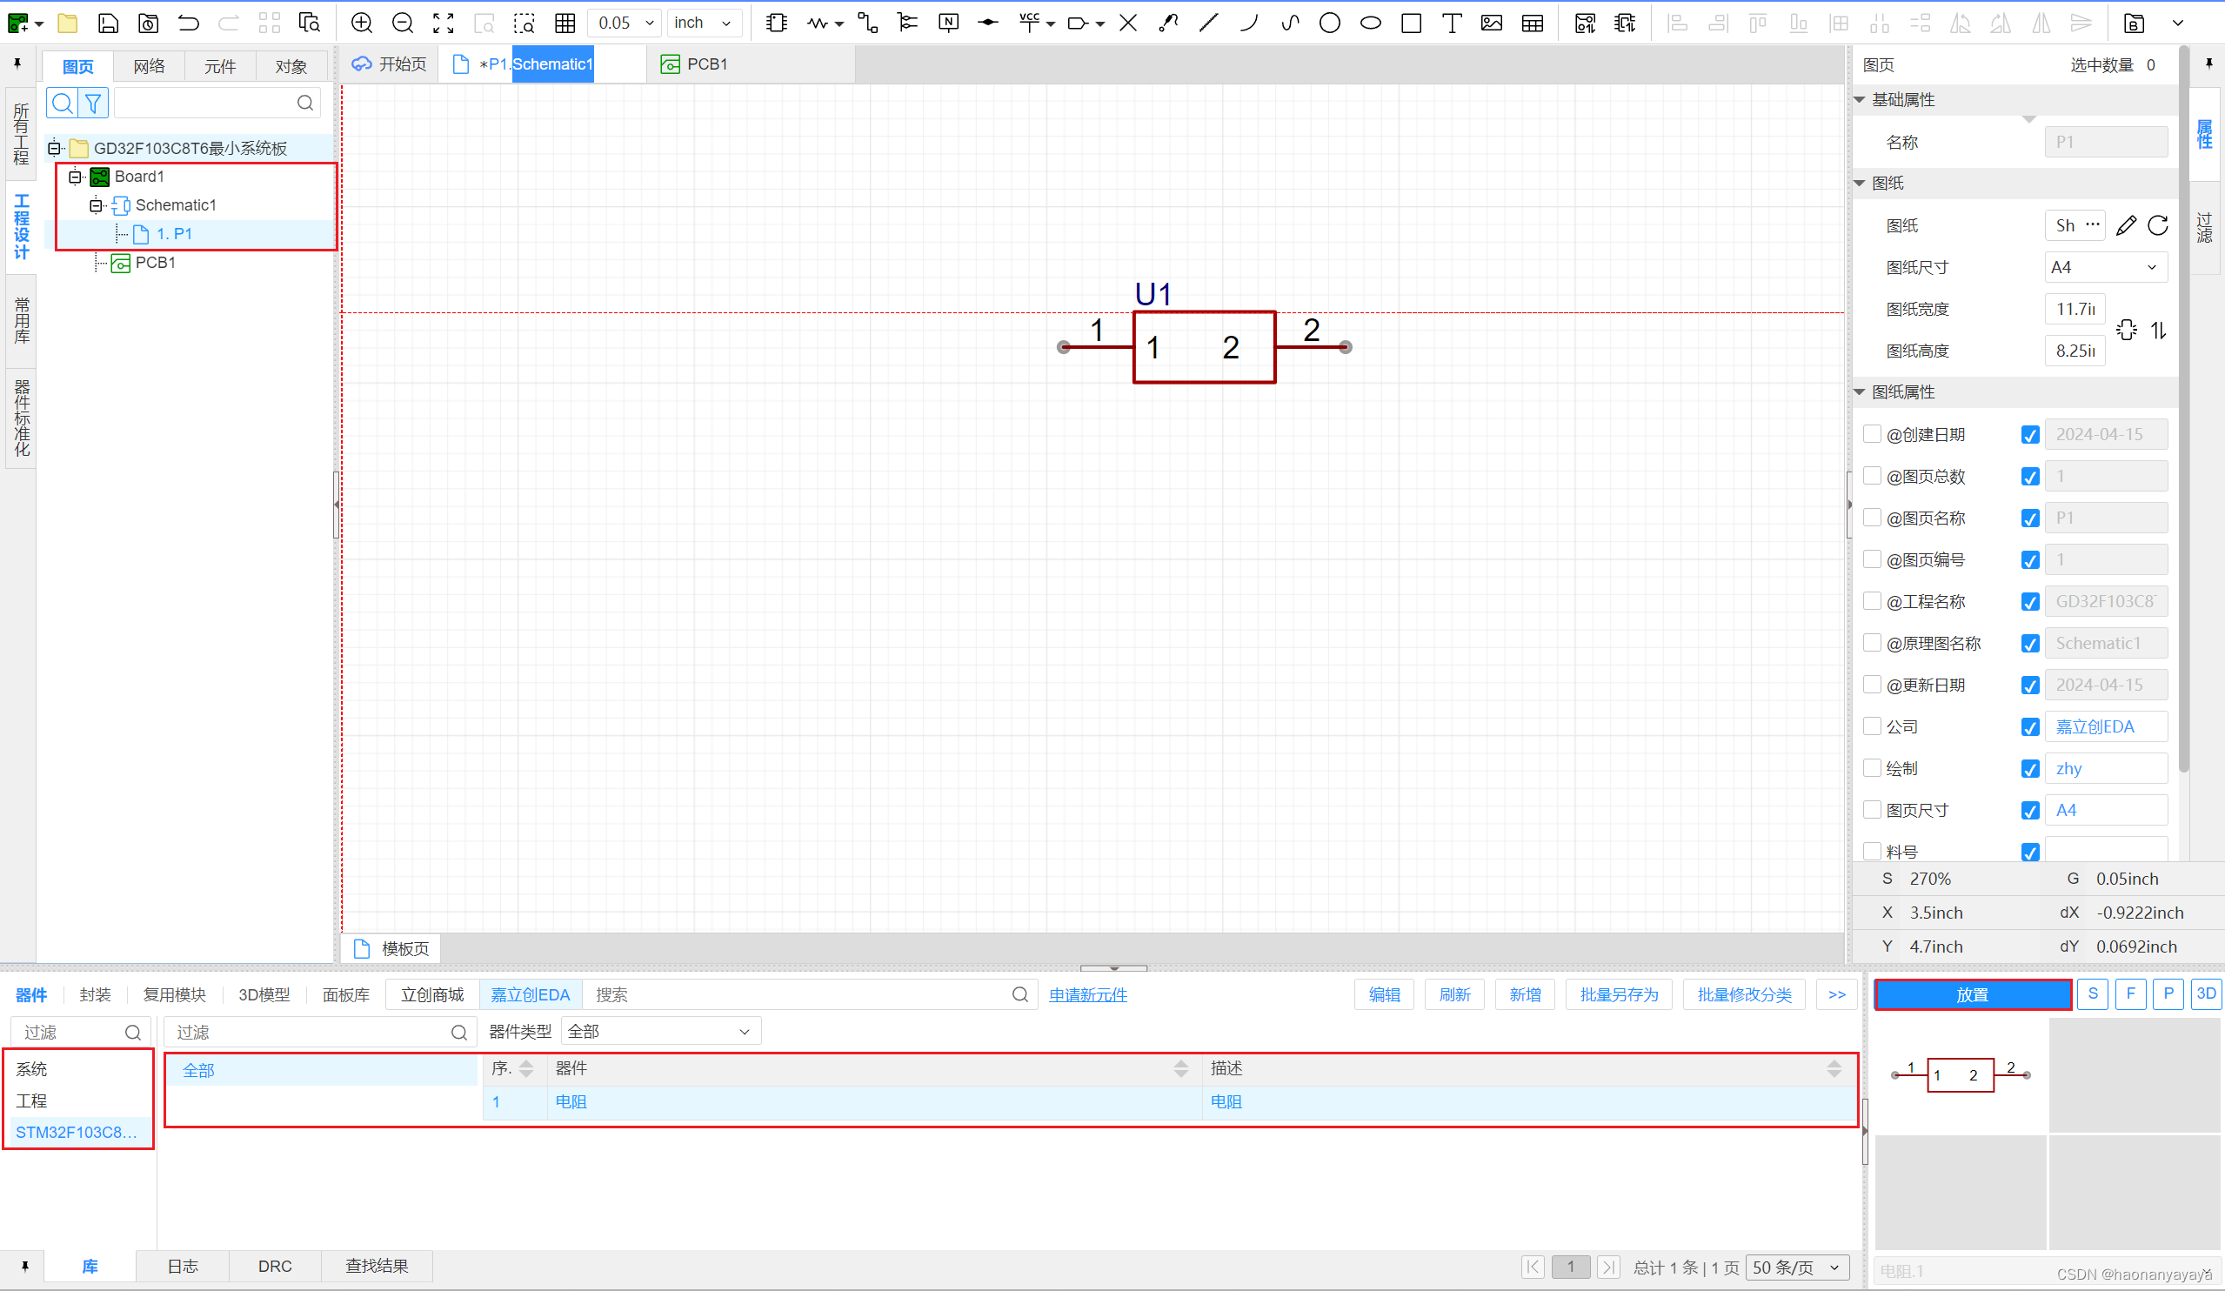Click the insert image icon
This screenshot has height=1291, width=2225.
click(1491, 23)
